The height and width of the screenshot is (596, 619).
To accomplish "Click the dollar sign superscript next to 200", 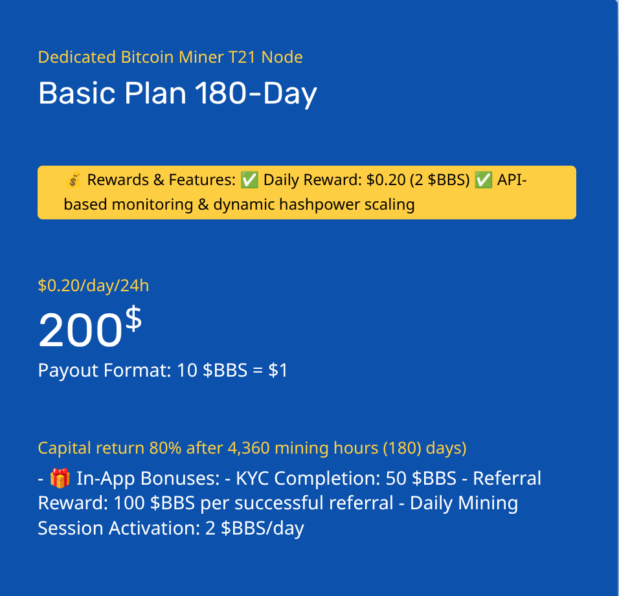I will coord(133,319).
